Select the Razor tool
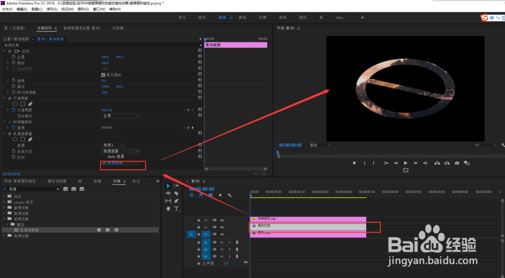 [176, 193]
